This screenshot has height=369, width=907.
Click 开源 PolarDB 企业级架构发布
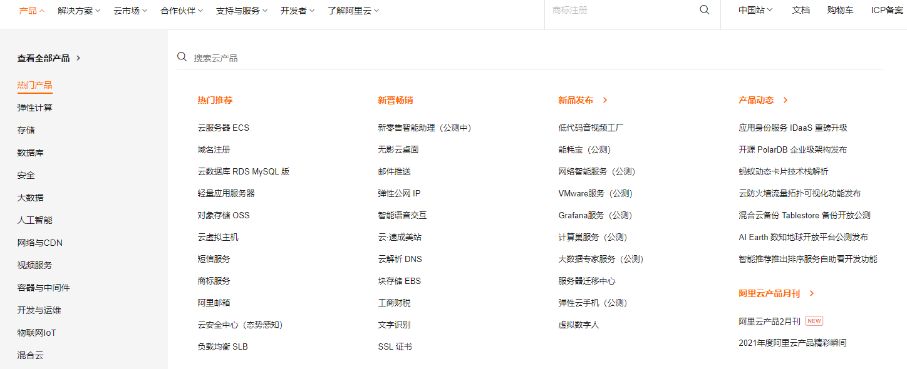click(793, 149)
